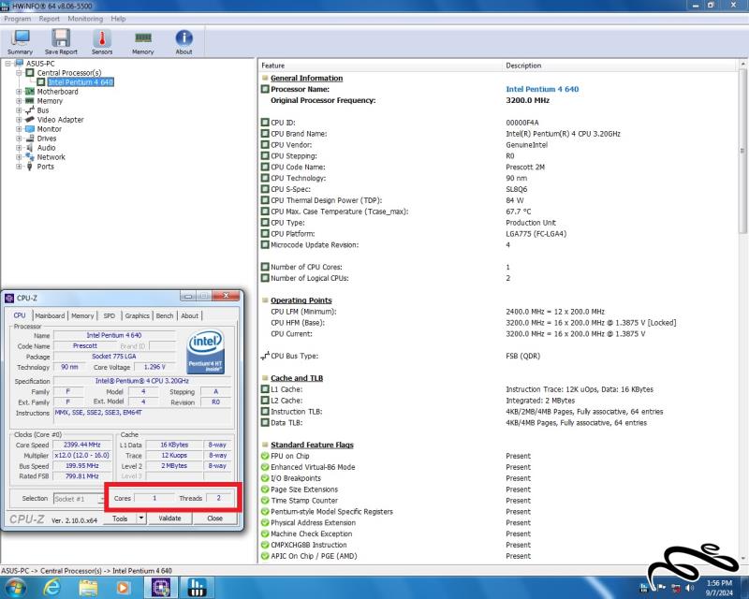Screen dimensions: 749x599
Task: Open the Sensors thermometer tool
Action: 102,42
